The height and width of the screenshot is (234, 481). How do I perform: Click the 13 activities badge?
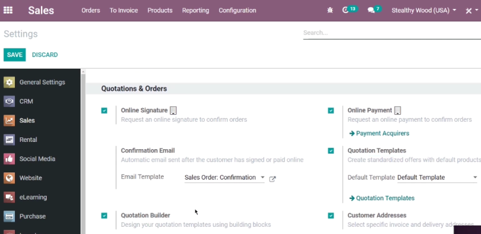(353, 9)
